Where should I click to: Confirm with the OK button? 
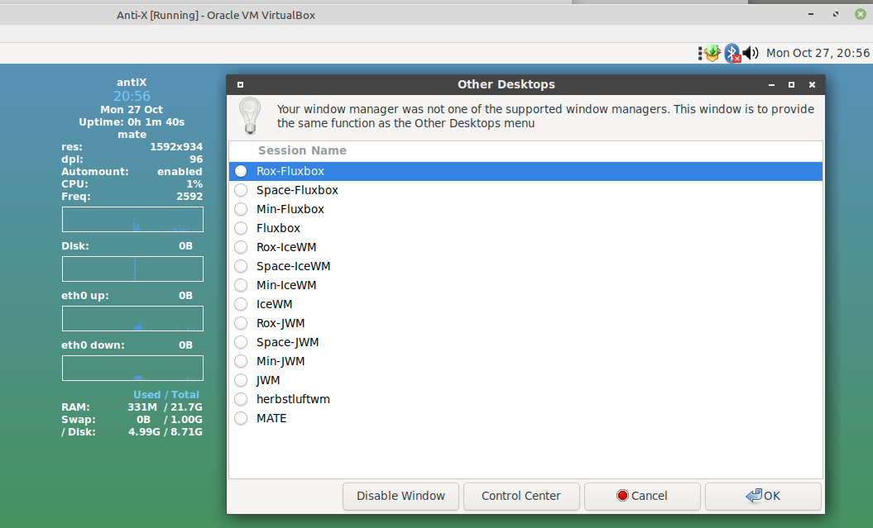pos(762,496)
